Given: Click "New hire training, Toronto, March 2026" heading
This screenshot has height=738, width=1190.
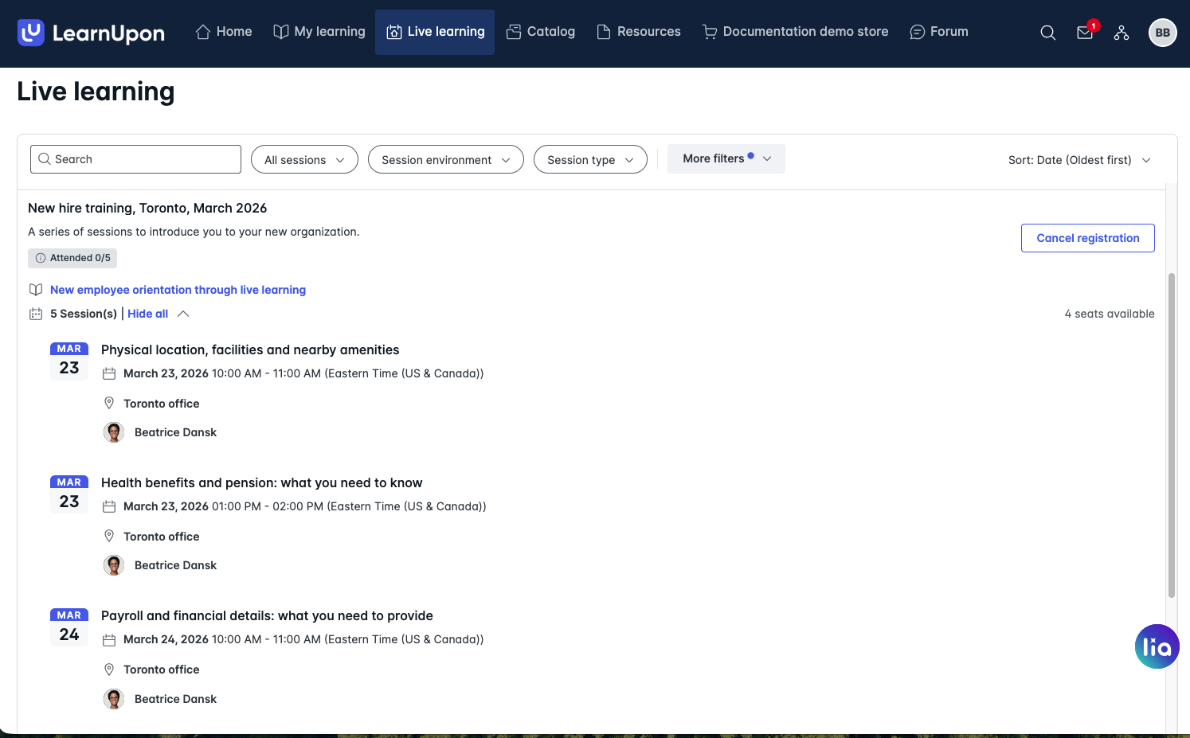Looking at the screenshot, I should [x=147, y=208].
